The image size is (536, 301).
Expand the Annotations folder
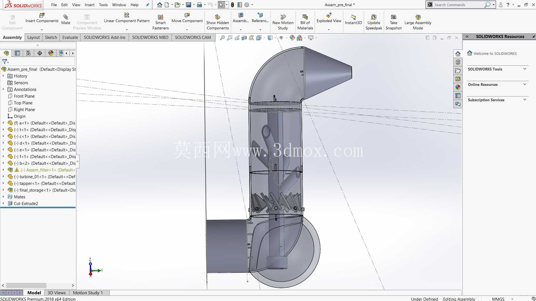3,90
